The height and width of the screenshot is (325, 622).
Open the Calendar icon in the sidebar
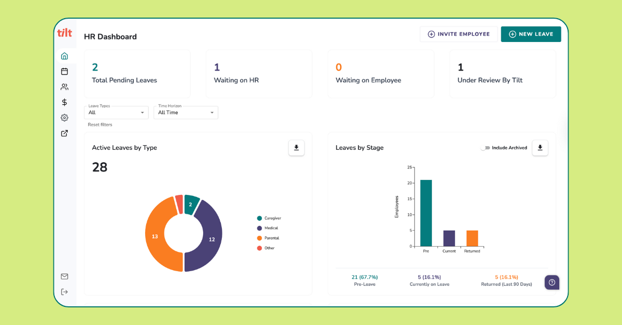click(64, 71)
